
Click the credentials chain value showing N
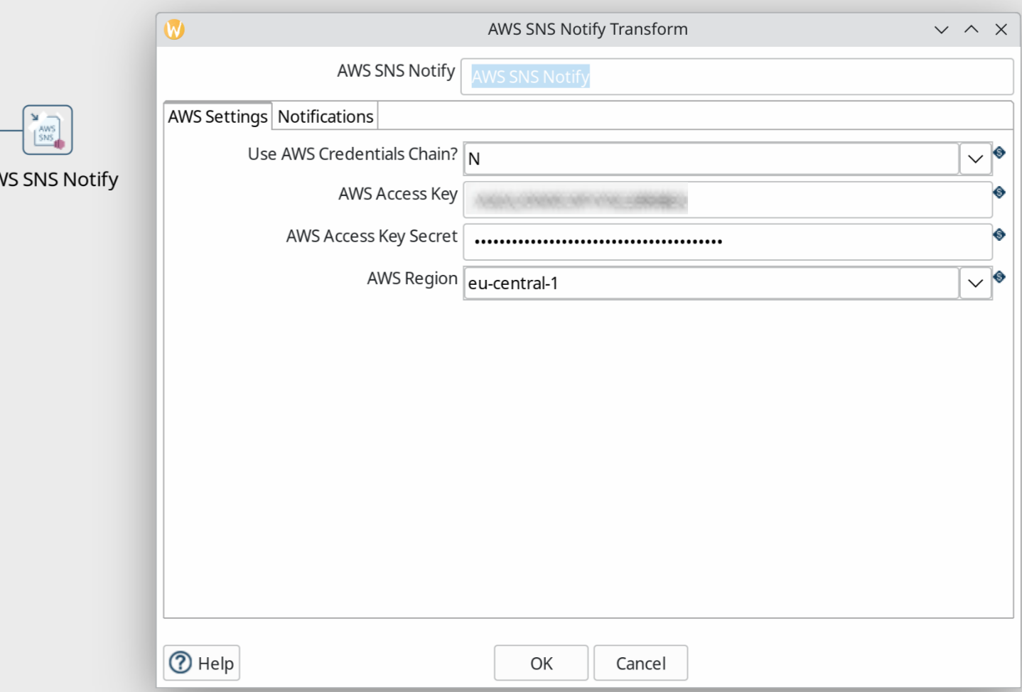[711, 159]
